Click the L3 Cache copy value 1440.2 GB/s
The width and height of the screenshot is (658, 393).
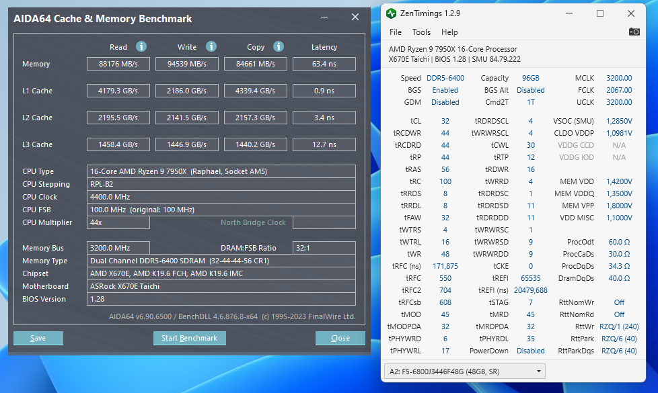256,144
